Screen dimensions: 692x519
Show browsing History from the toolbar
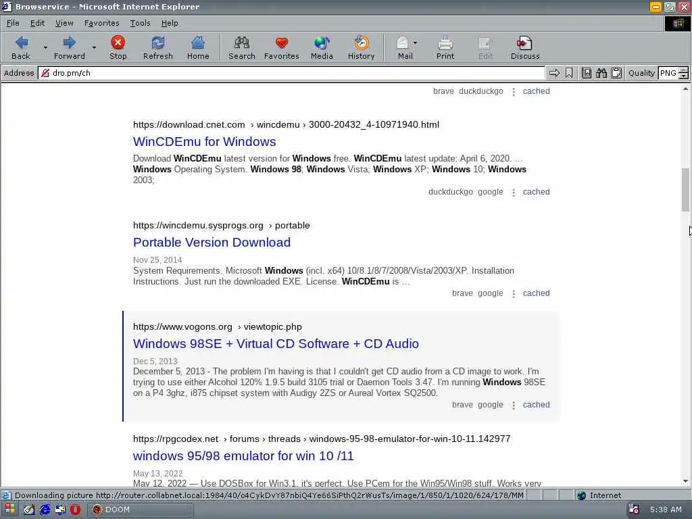click(x=361, y=48)
